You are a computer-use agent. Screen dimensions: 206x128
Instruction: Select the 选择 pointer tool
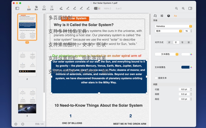click(x=29, y=8)
